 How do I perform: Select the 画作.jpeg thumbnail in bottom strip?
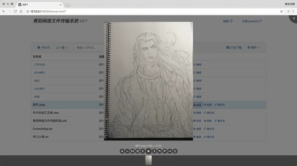pyautogui.click(x=148, y=161)
